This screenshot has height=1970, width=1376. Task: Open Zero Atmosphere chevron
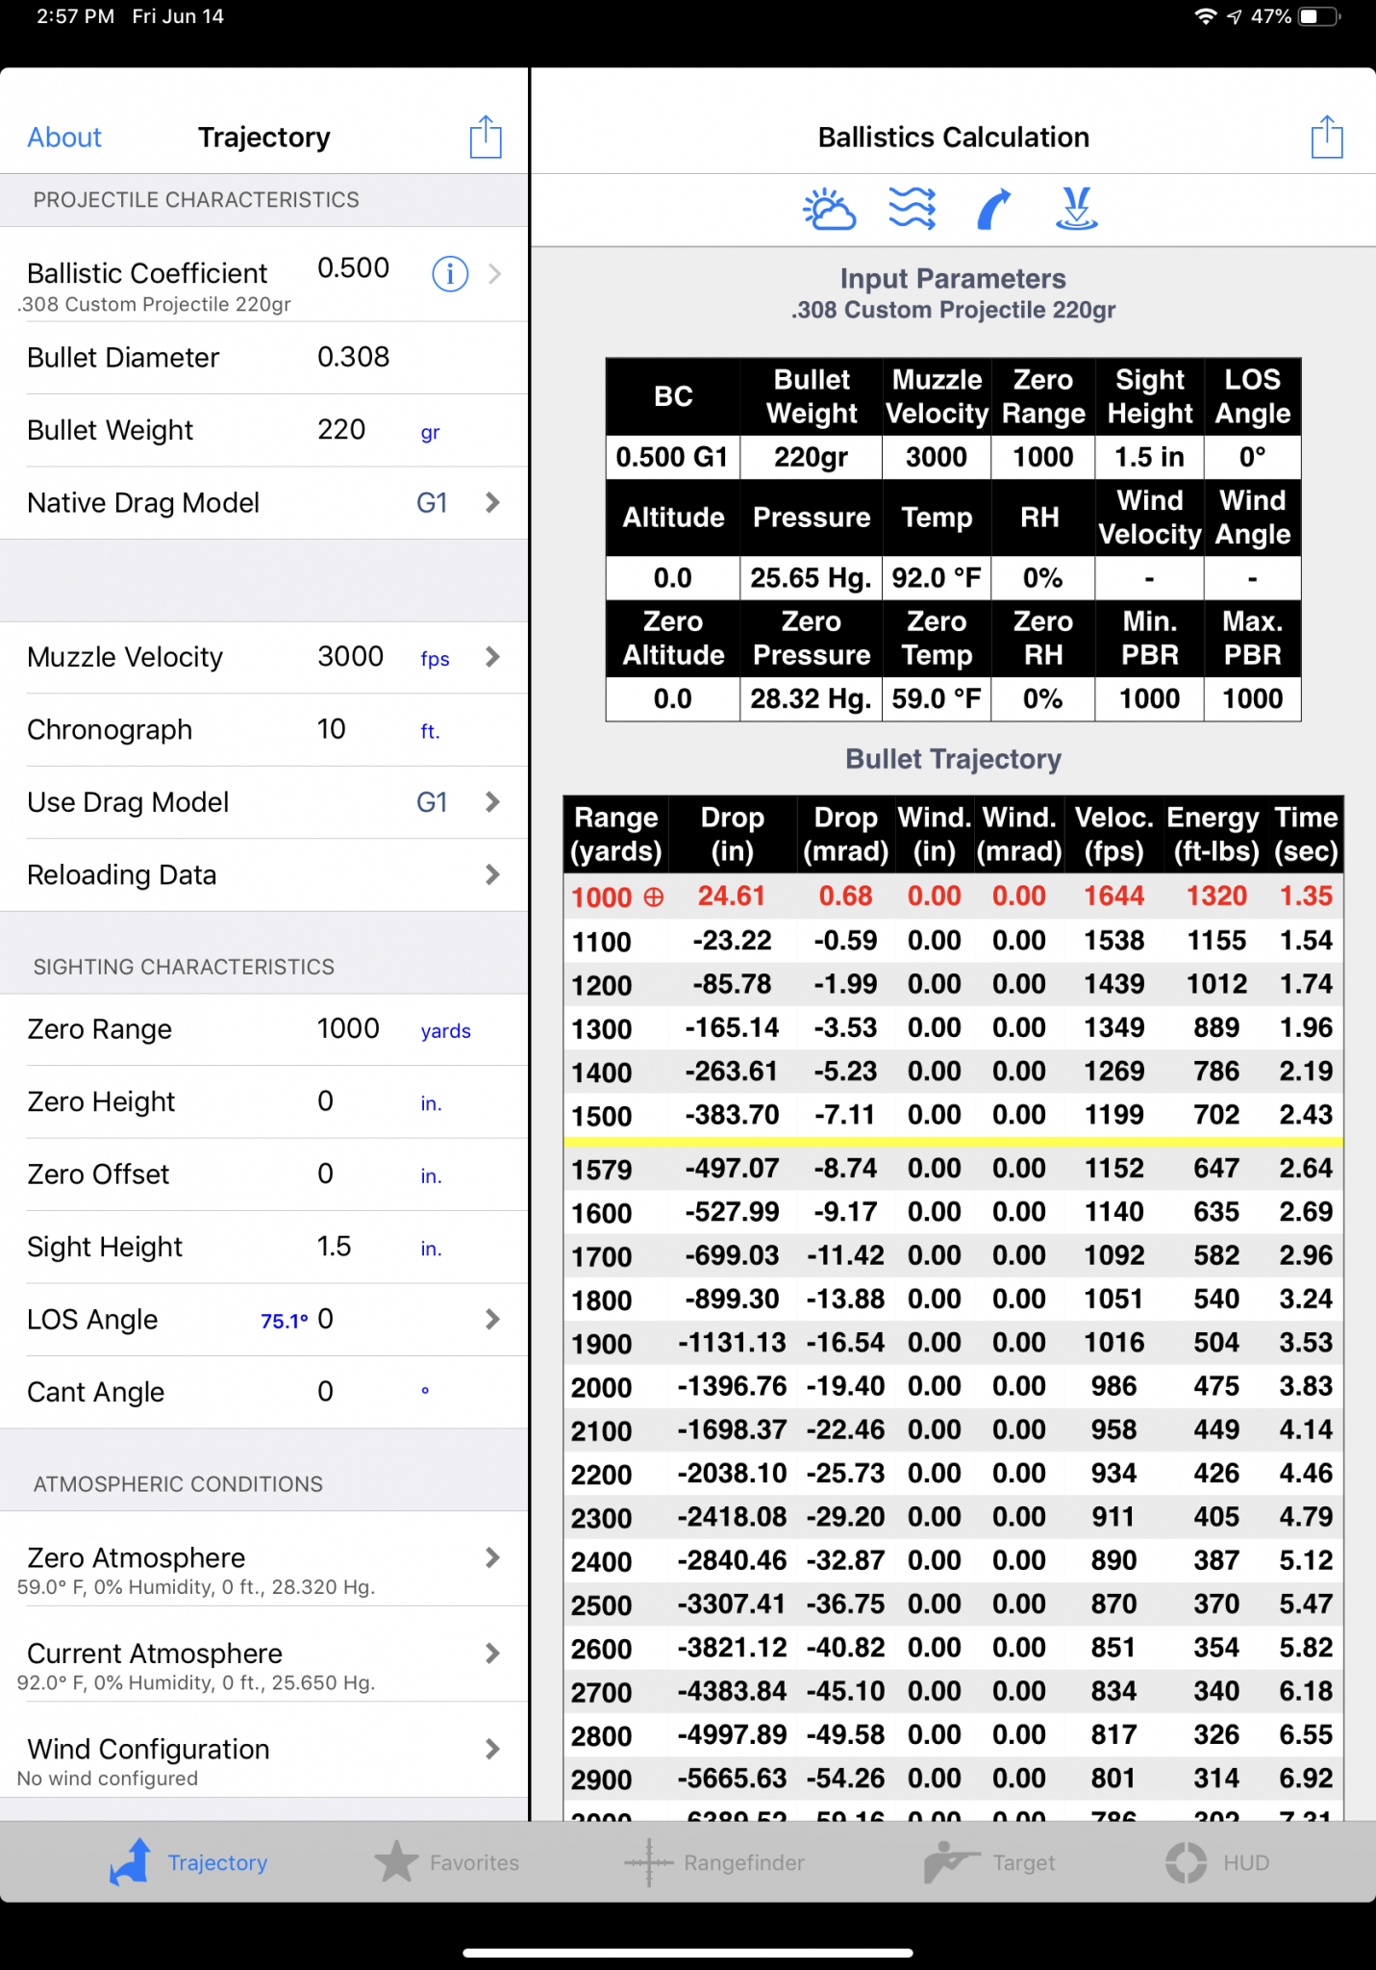[492, 1557]
